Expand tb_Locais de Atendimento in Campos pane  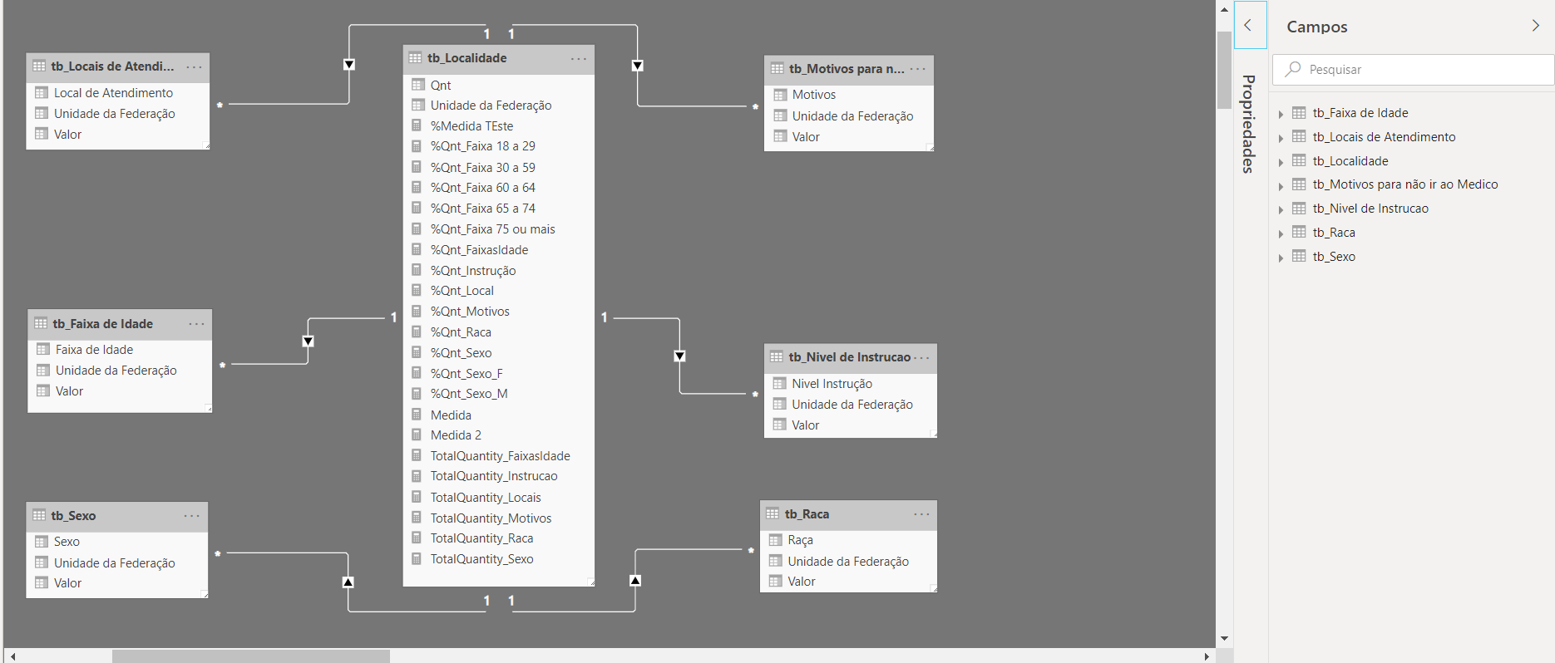pyautogui.click(x=1281, y=138)
